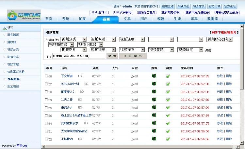Click the green browse checkmark for 虫洞少女
Screen dimensions: 245x149
168,107
